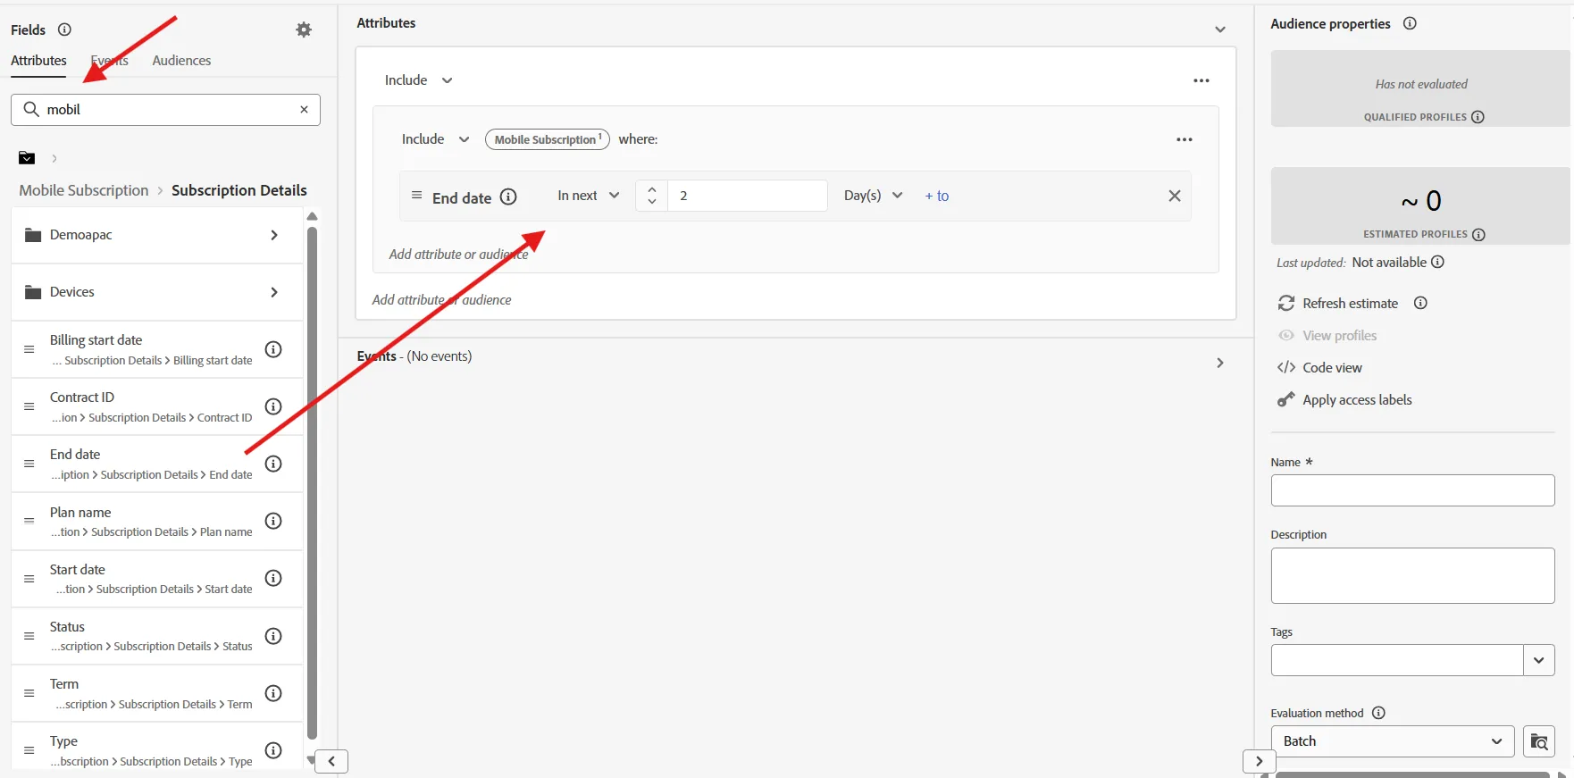Expand the Tags dropdown arrow

pyautogui.click(x=1538, y=660)
